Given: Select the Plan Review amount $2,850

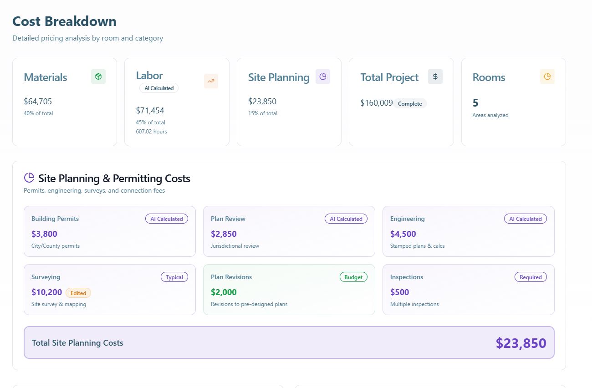Looking at the screenshot, I should pyautogui.click(x=224, y=234).
